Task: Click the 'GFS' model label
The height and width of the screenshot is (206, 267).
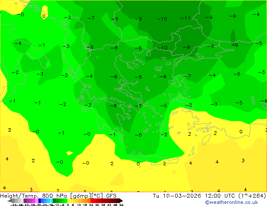Action: [x=111, y=196]
